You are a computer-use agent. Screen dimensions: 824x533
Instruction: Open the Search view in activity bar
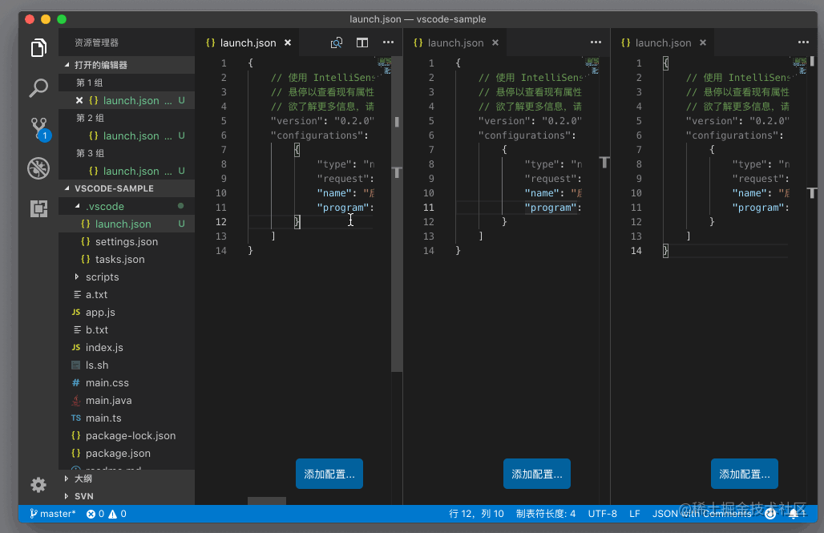[x=38, y=88]
